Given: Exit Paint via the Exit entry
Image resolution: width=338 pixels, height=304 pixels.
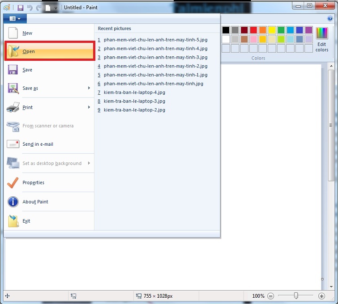Looking at the screenshot, I should [26, 221].
